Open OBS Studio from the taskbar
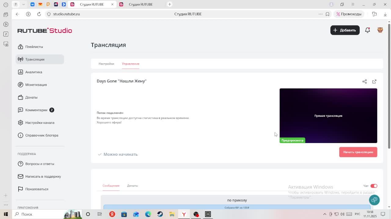 [x=196, y=214]
